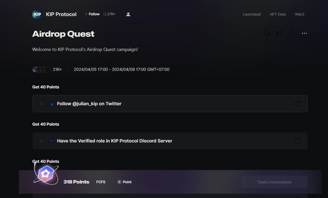Select the NFT-Data menu item
The height and width of the screenshot is (198, 328).
click(277, 14)
